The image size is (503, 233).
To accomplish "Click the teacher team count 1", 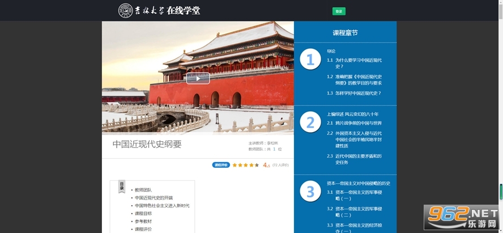I will pos(275,149).
